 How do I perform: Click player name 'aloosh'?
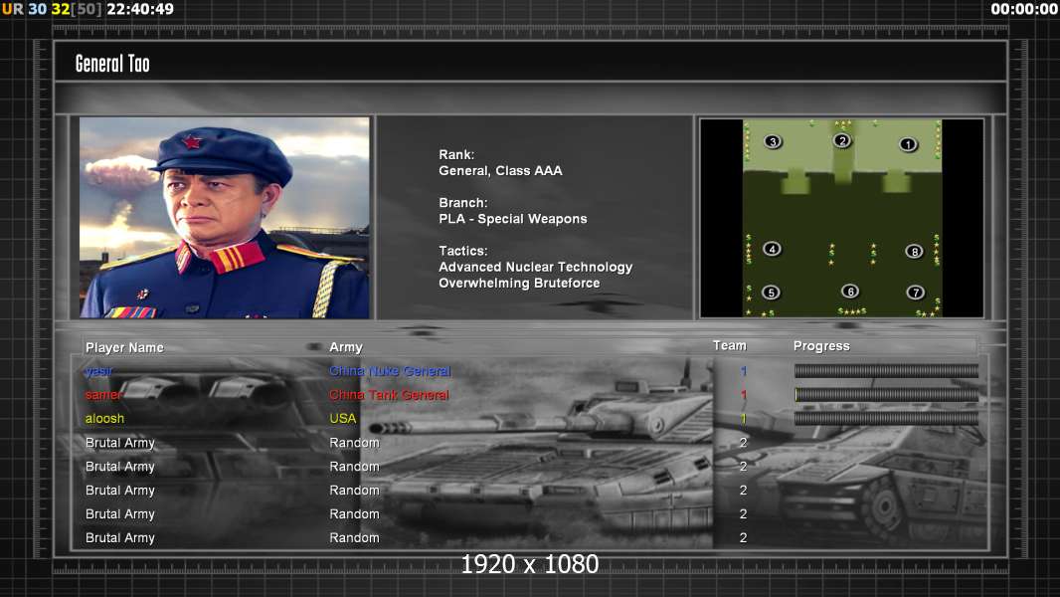[x=104, y=419]
